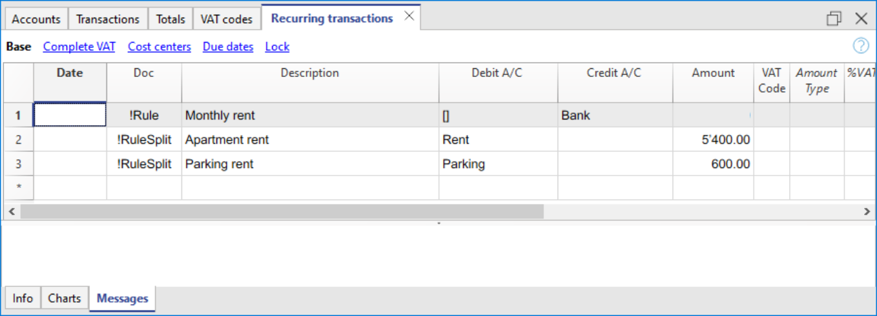This screenshot has width=877, height=316.
Task: Show the Complete VAT column view
Action: [x=79, y=47]
